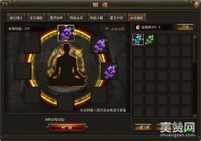Viewport: 201px width, 141px height.
Task: Select the purple +4 rune with droplet
Action: click(99, 45)
